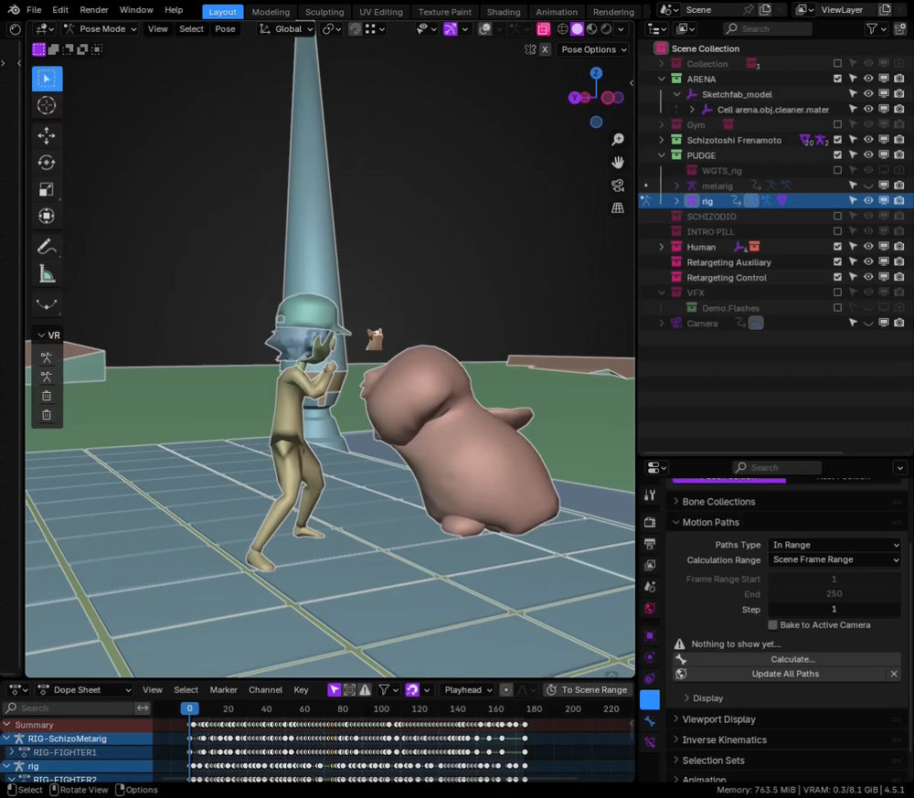Toggle only show selected in Dope Sheet
Viewport: 914px width, 798px height.
tap(334, 690)
